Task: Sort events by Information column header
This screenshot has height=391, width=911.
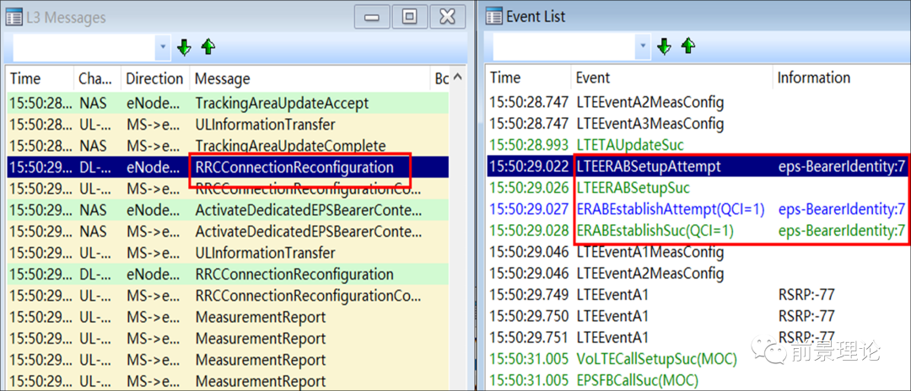Action: coord(813,78)
